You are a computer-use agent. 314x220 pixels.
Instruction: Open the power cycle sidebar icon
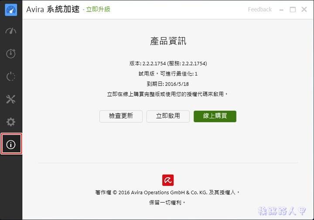click(11, 76)
